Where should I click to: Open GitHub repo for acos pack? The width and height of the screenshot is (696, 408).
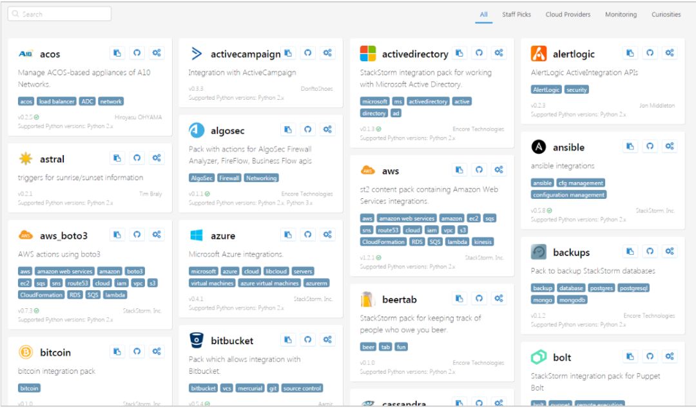pos(137,53)
